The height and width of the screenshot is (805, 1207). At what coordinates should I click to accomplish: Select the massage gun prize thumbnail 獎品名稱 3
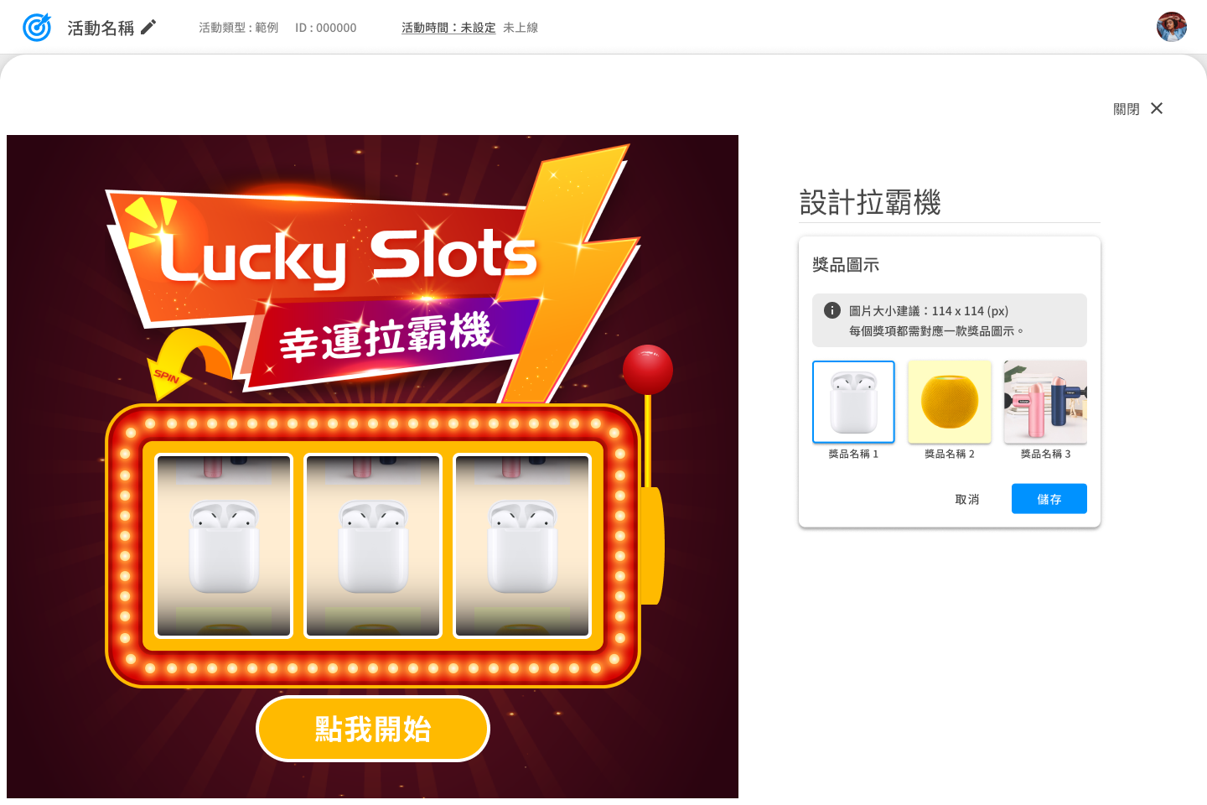click(x=1045, y=402)
